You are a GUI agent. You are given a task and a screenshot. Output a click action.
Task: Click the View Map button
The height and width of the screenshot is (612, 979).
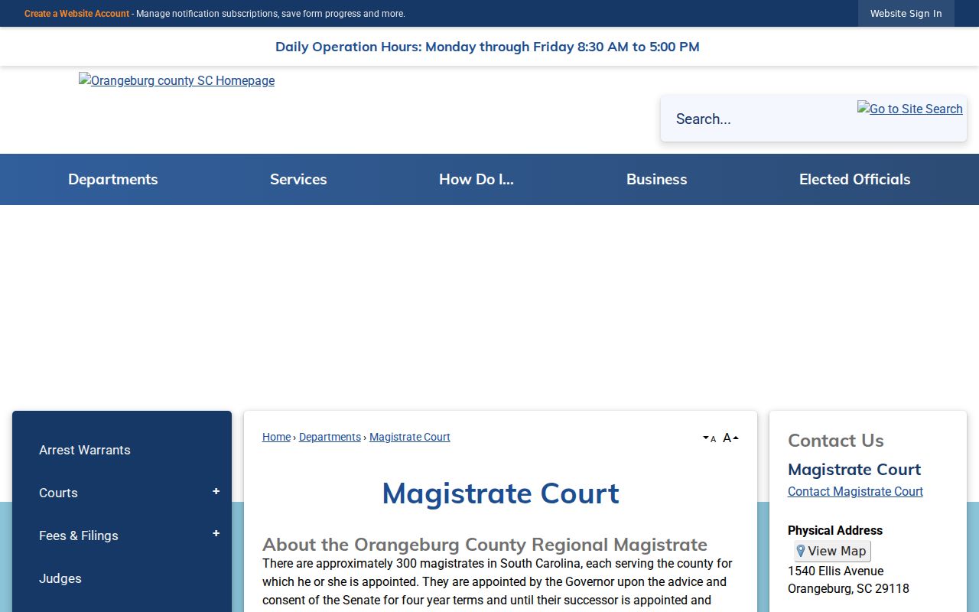pos(832,551)
